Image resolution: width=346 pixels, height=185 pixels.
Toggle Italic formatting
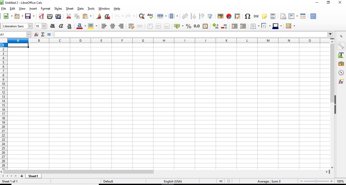[61, 26]
